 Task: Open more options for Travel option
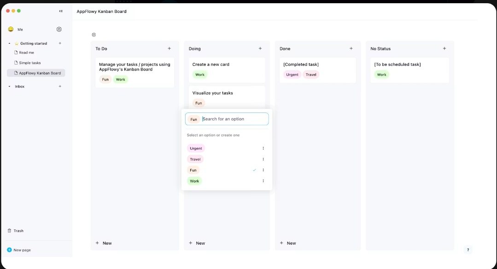(263, 159)
